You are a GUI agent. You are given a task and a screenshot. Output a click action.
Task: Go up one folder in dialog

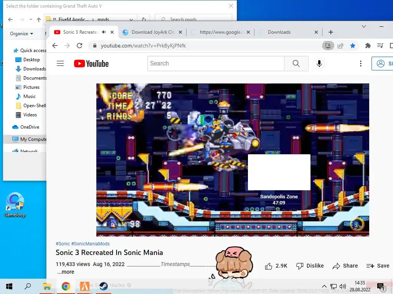[x=39, y=20]
